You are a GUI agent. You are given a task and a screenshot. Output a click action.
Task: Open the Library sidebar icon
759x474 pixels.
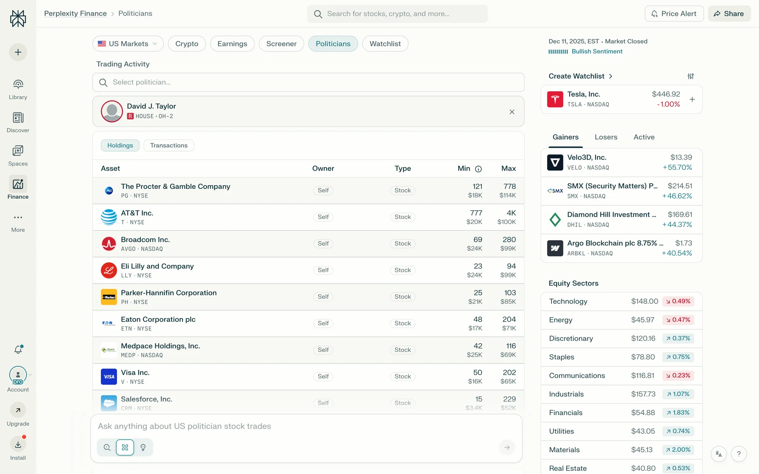click(x=18, y=84)
